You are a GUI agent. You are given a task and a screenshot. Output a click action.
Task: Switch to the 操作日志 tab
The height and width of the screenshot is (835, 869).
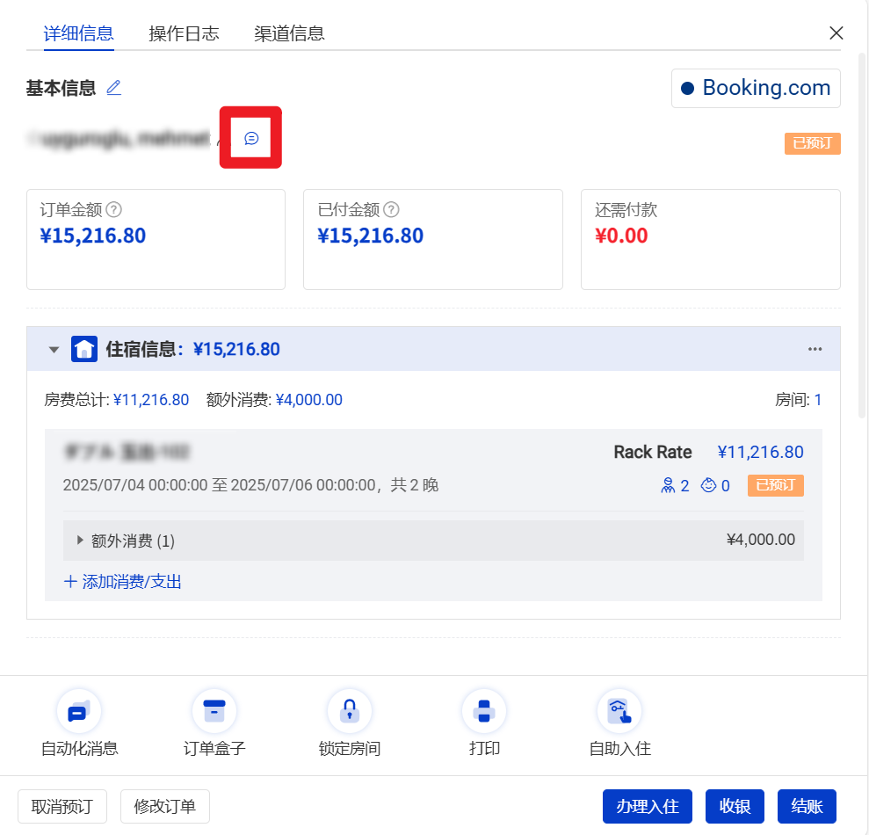(184, 34)
